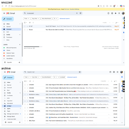Viewport: 129px width, 129px height.
Task: Open the support question-mark icon in the top window
Action: pos(108,13)
